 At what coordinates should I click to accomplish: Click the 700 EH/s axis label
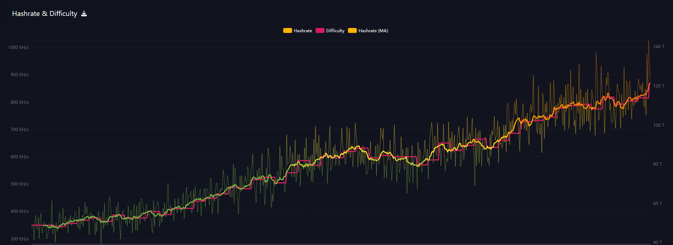[x=20, y=130]
